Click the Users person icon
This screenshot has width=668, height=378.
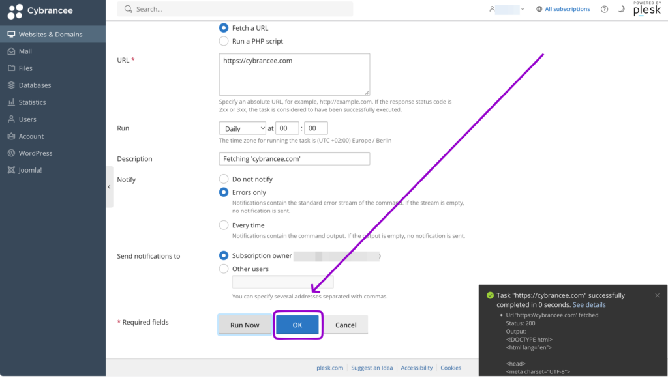coord(11,119)
